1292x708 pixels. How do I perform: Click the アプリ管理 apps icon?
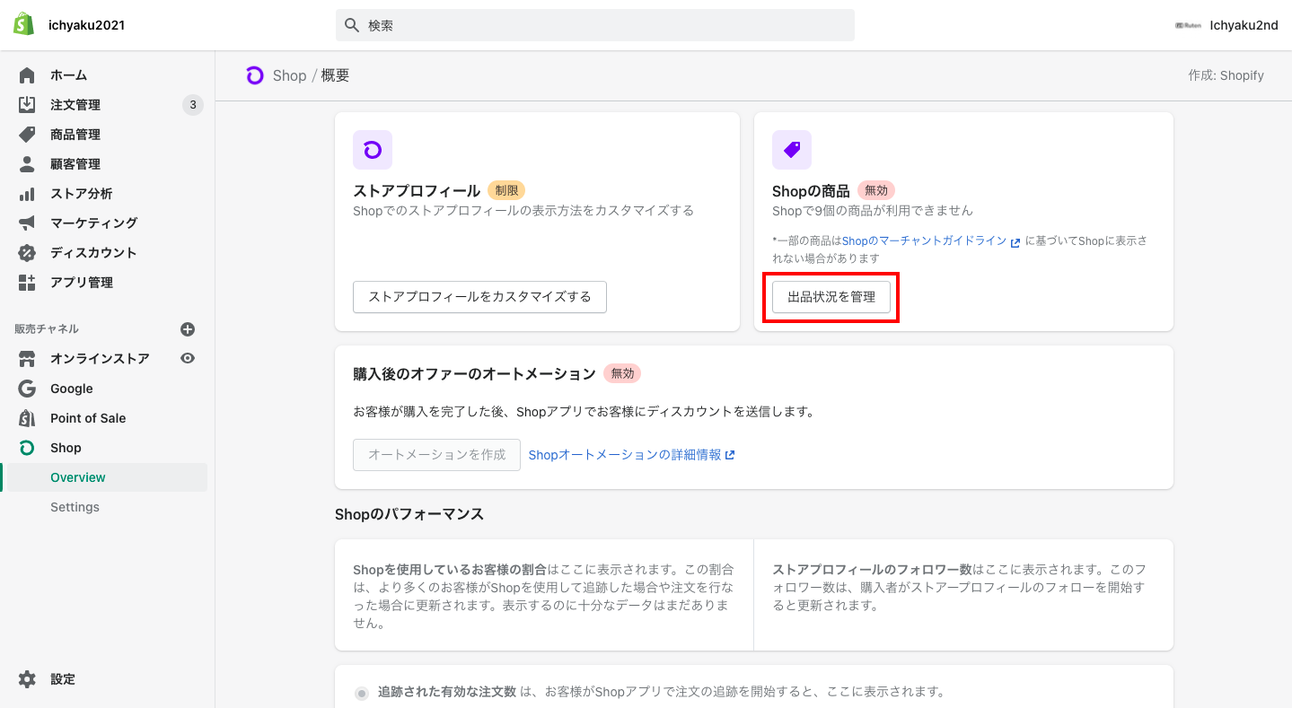(27, 282)
